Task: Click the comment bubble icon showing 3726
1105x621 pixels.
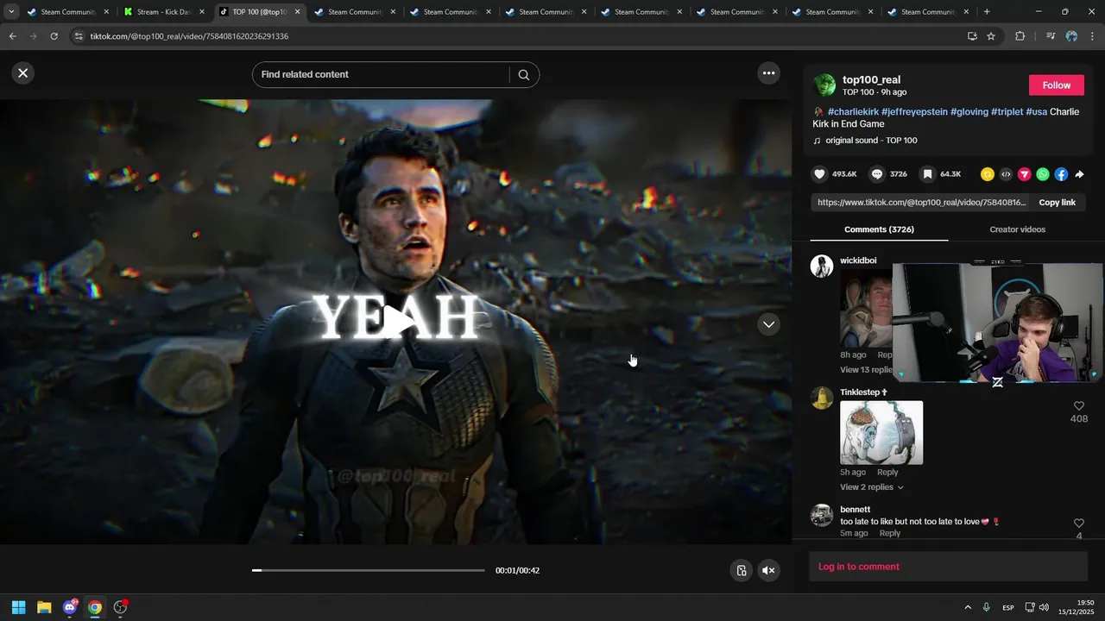Action: [x=877, y=174]
